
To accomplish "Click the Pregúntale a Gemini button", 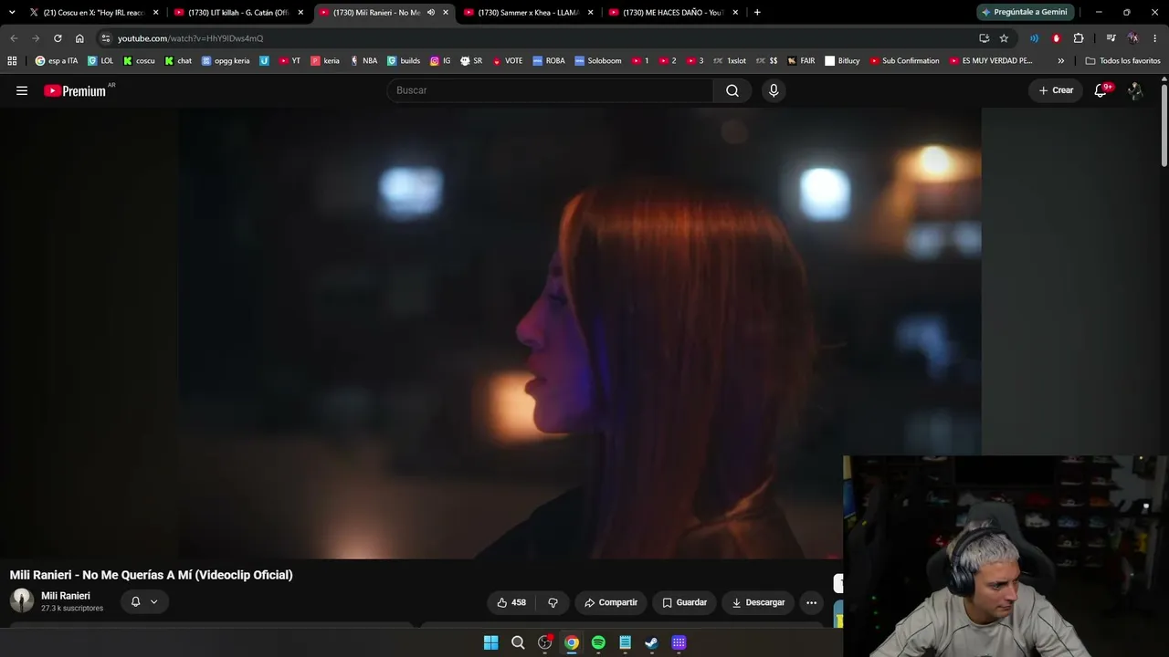I will click(1024, 12).
